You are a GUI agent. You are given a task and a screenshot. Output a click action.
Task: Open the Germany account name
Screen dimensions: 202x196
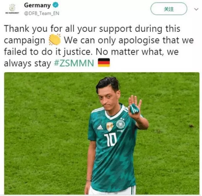click(x=37, y=5)
